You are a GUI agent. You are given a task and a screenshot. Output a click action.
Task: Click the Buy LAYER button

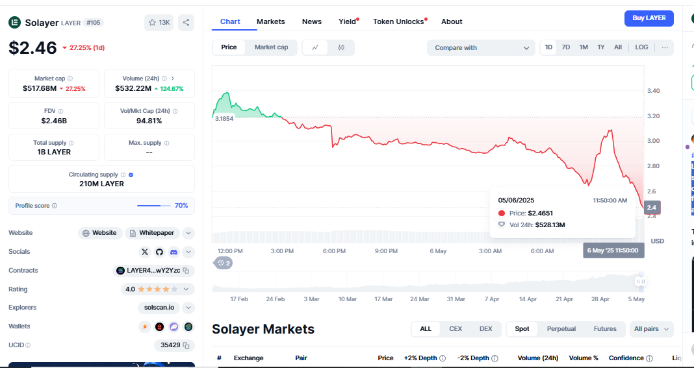click(649, 18)
